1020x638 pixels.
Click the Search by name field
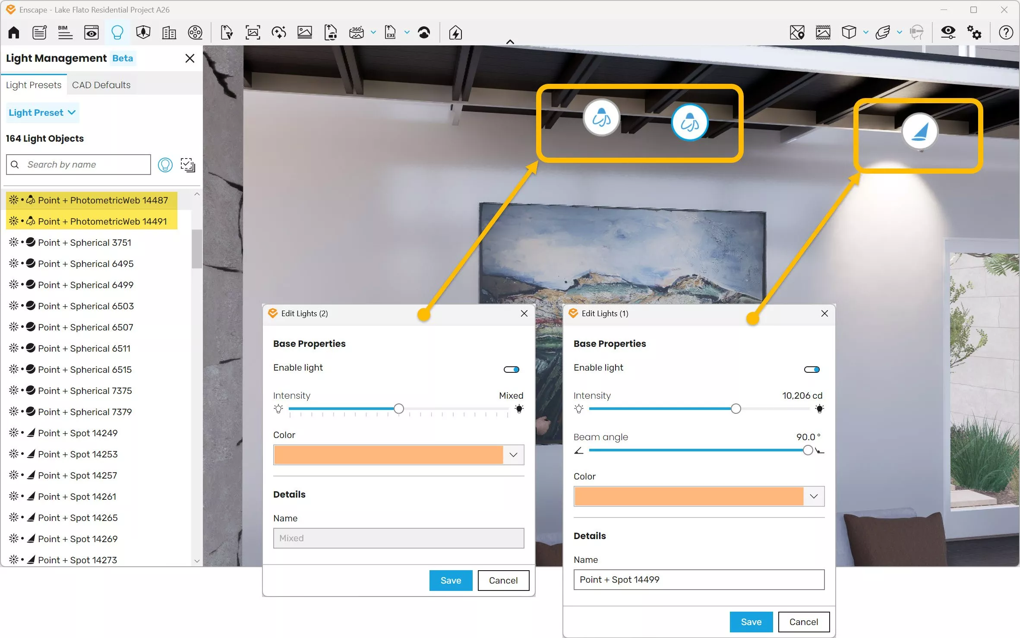pos(79,165)
